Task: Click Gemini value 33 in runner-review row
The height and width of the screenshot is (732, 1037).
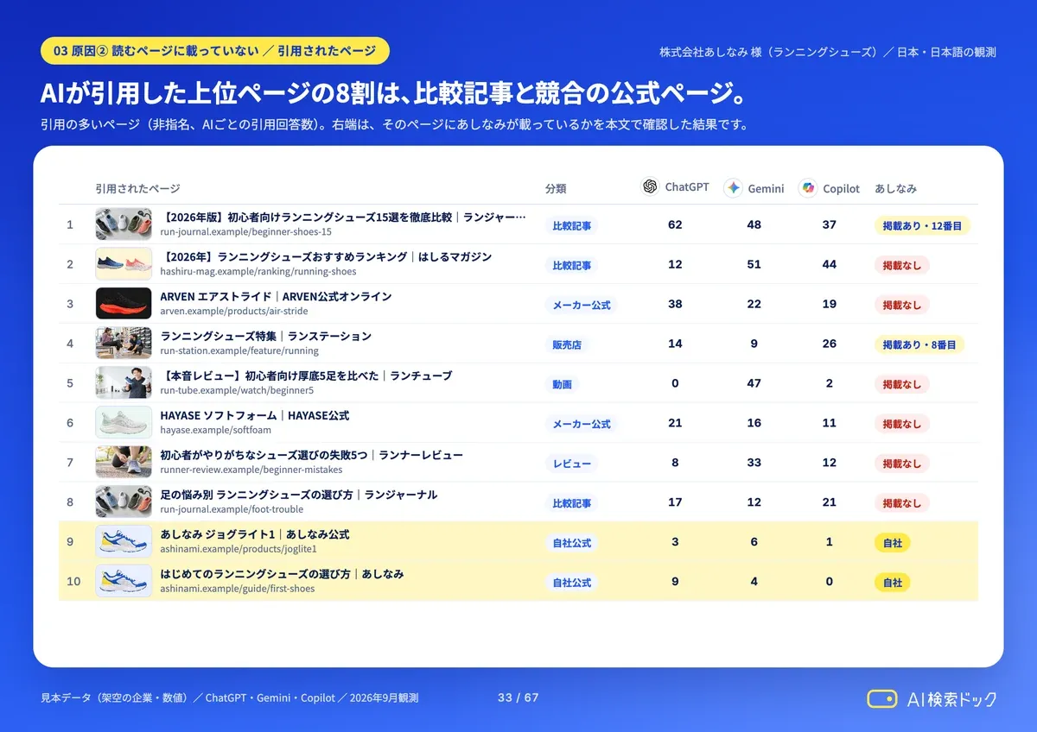Action: coord(754,464)
